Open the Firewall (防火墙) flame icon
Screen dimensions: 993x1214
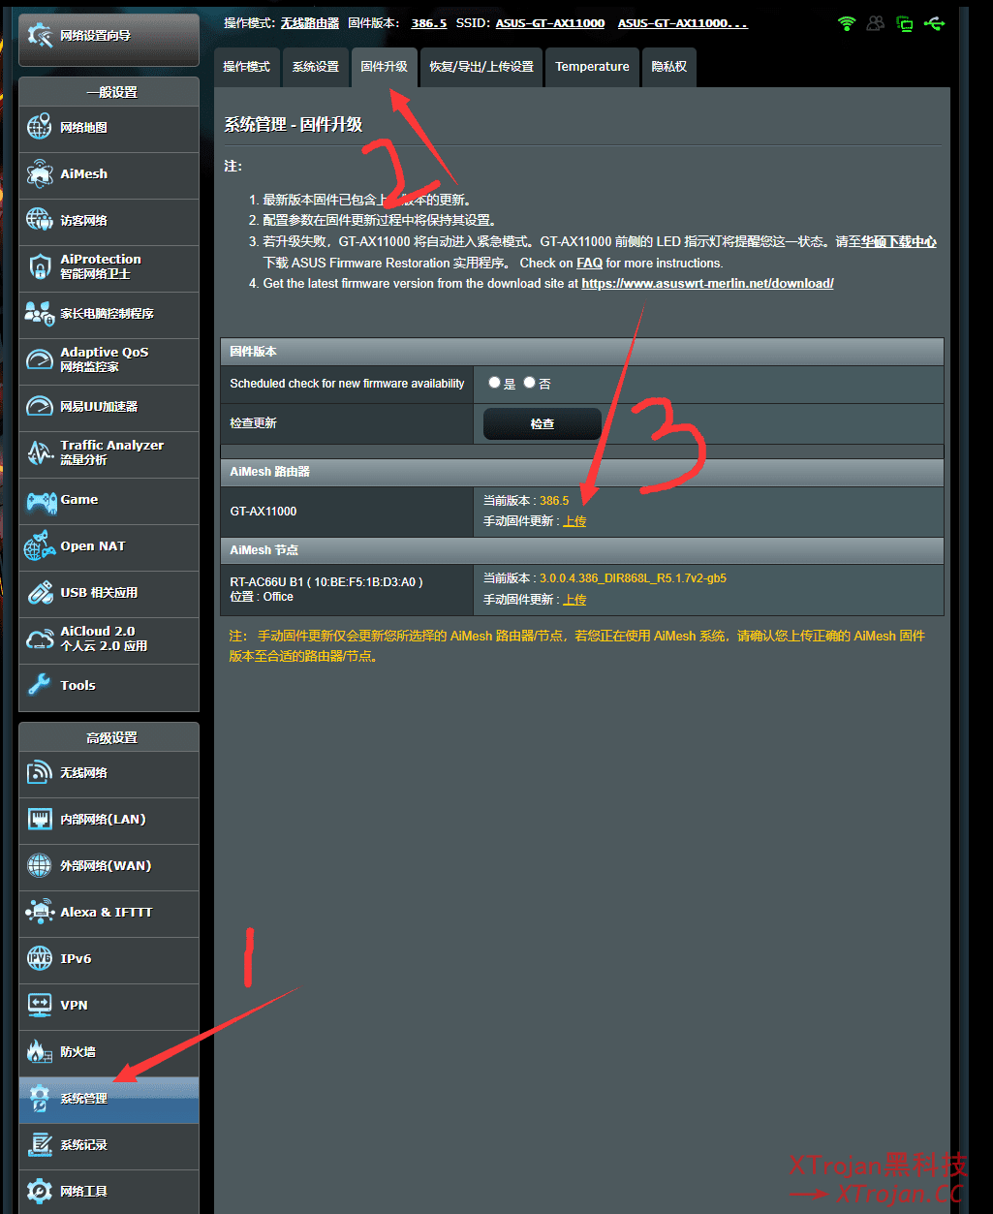click(40, 1051)
